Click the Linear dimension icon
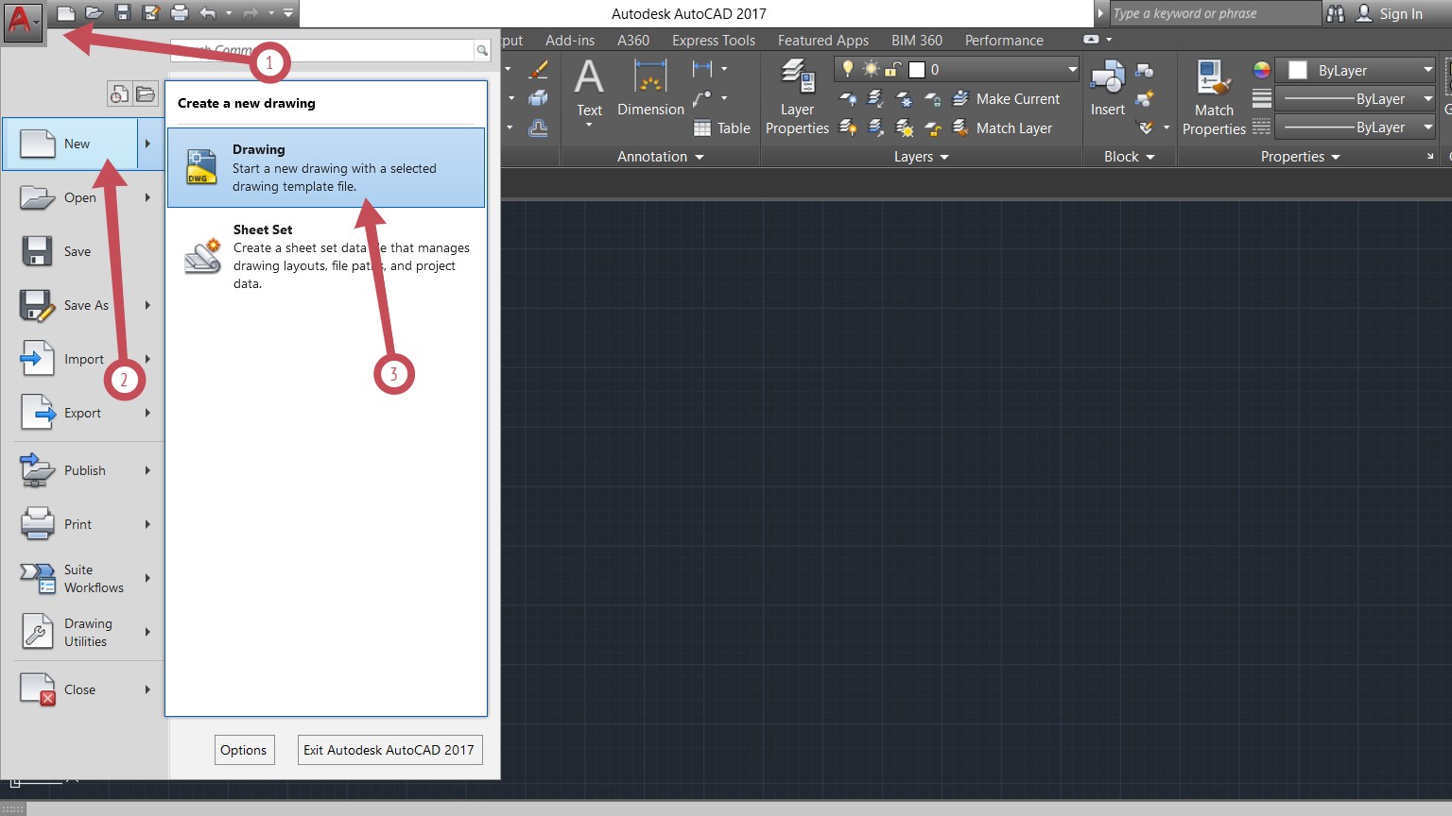The height and width of the screenshot is (816, 1452). pyautogui.click(x=702, y=69)
